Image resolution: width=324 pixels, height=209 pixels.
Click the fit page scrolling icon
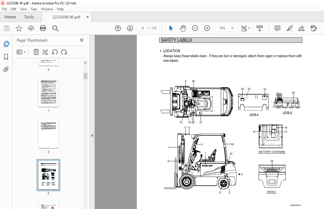pos(244,28)
